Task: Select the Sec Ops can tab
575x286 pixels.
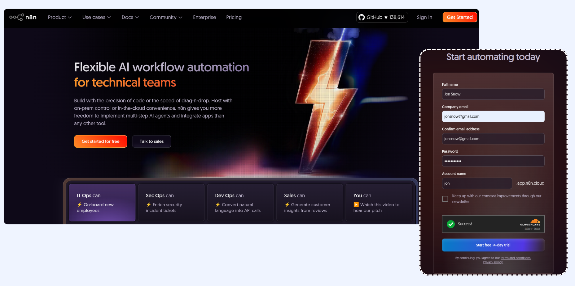Action: (x=171, y=203)
